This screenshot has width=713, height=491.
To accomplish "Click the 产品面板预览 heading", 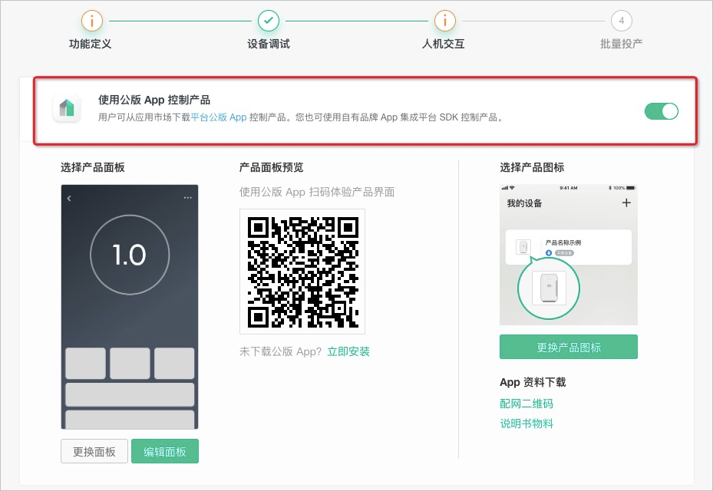I will click(x=272, y=167).
